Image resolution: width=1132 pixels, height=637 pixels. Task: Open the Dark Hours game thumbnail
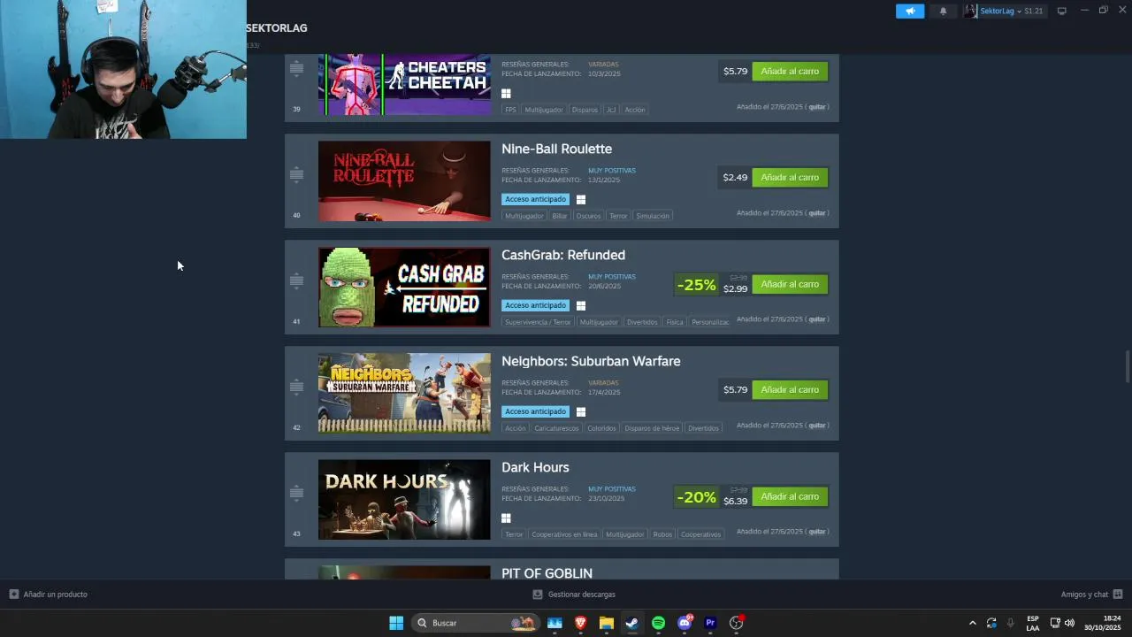404,499
